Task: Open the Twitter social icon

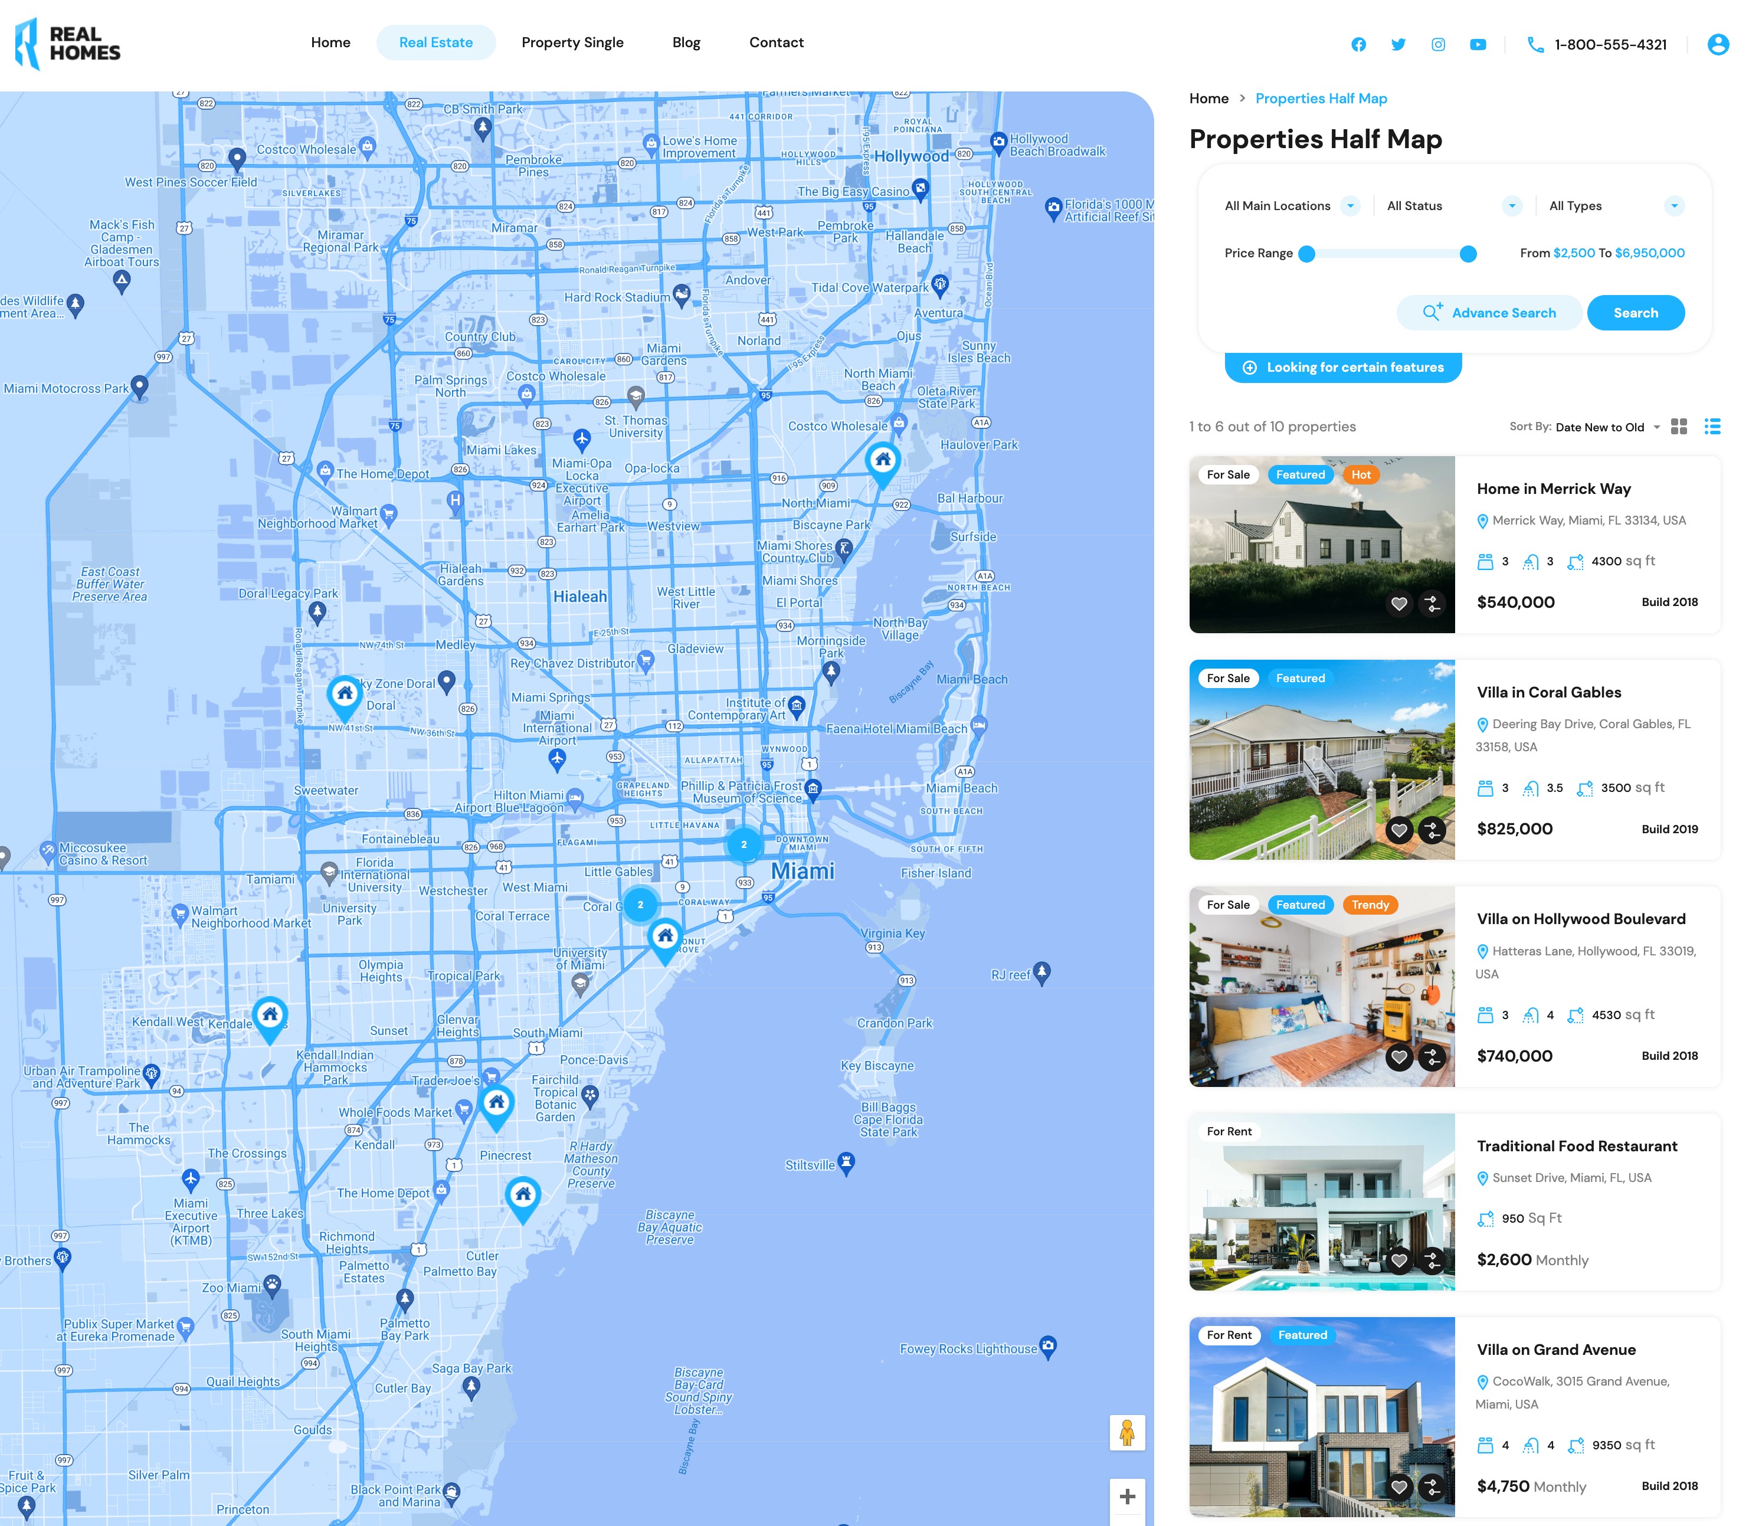Action: [1398, 44]
